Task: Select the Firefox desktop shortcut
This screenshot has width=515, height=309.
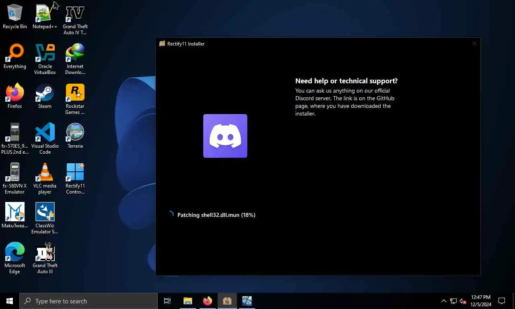Action: coord(14,97)
